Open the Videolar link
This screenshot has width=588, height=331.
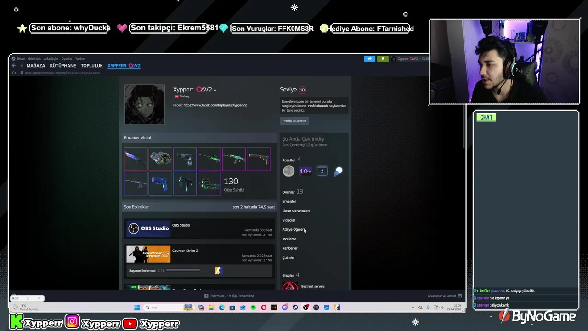pos(288,220)
